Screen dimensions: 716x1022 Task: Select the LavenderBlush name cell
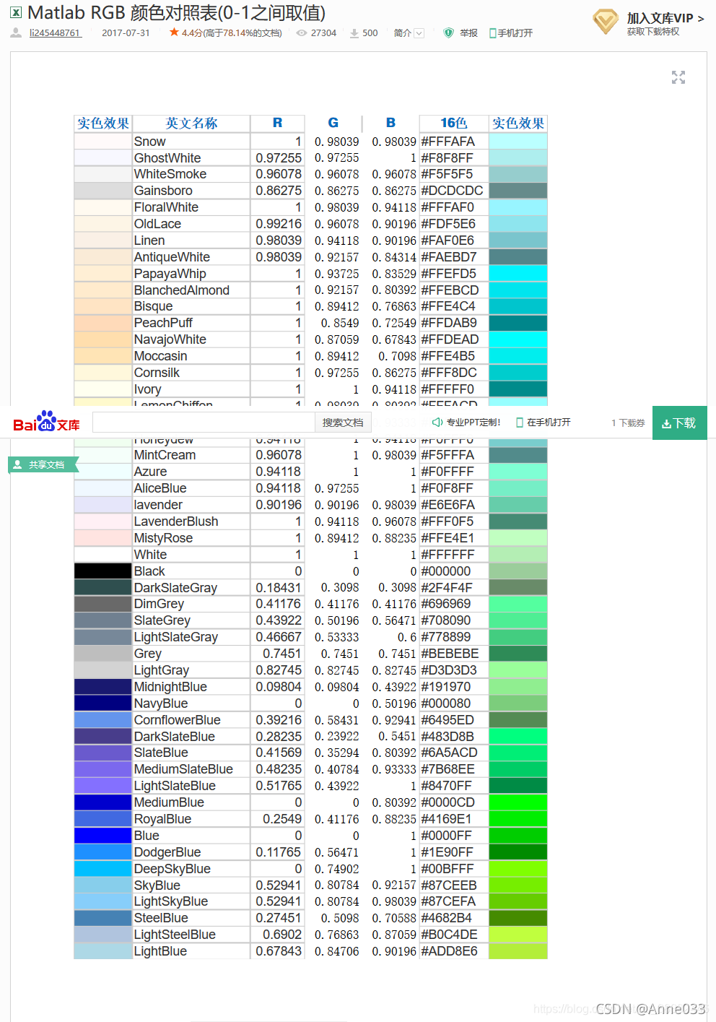pos(191,521)
